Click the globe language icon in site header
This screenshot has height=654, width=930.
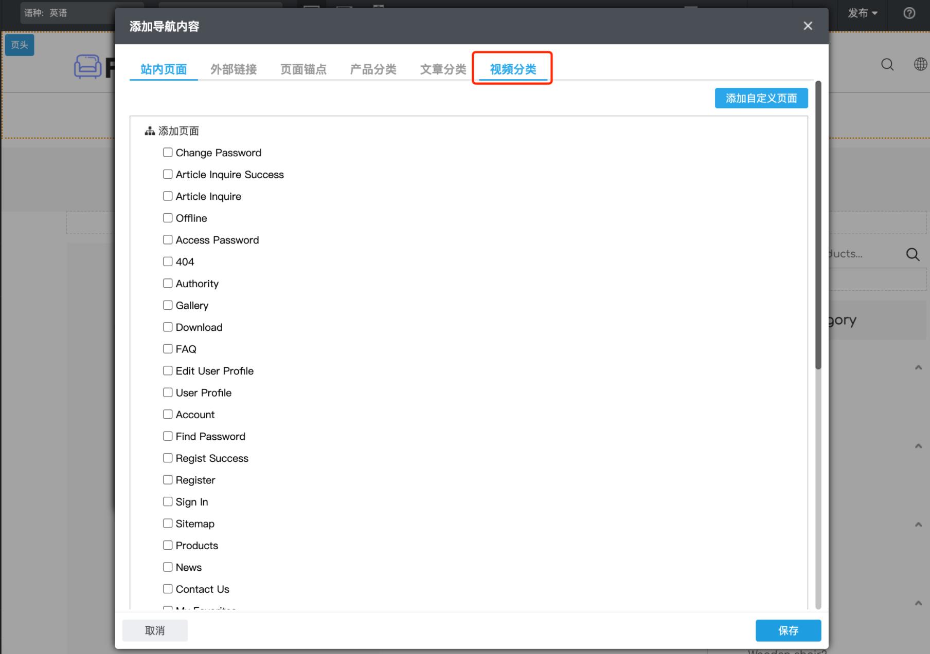pos(920,65)
